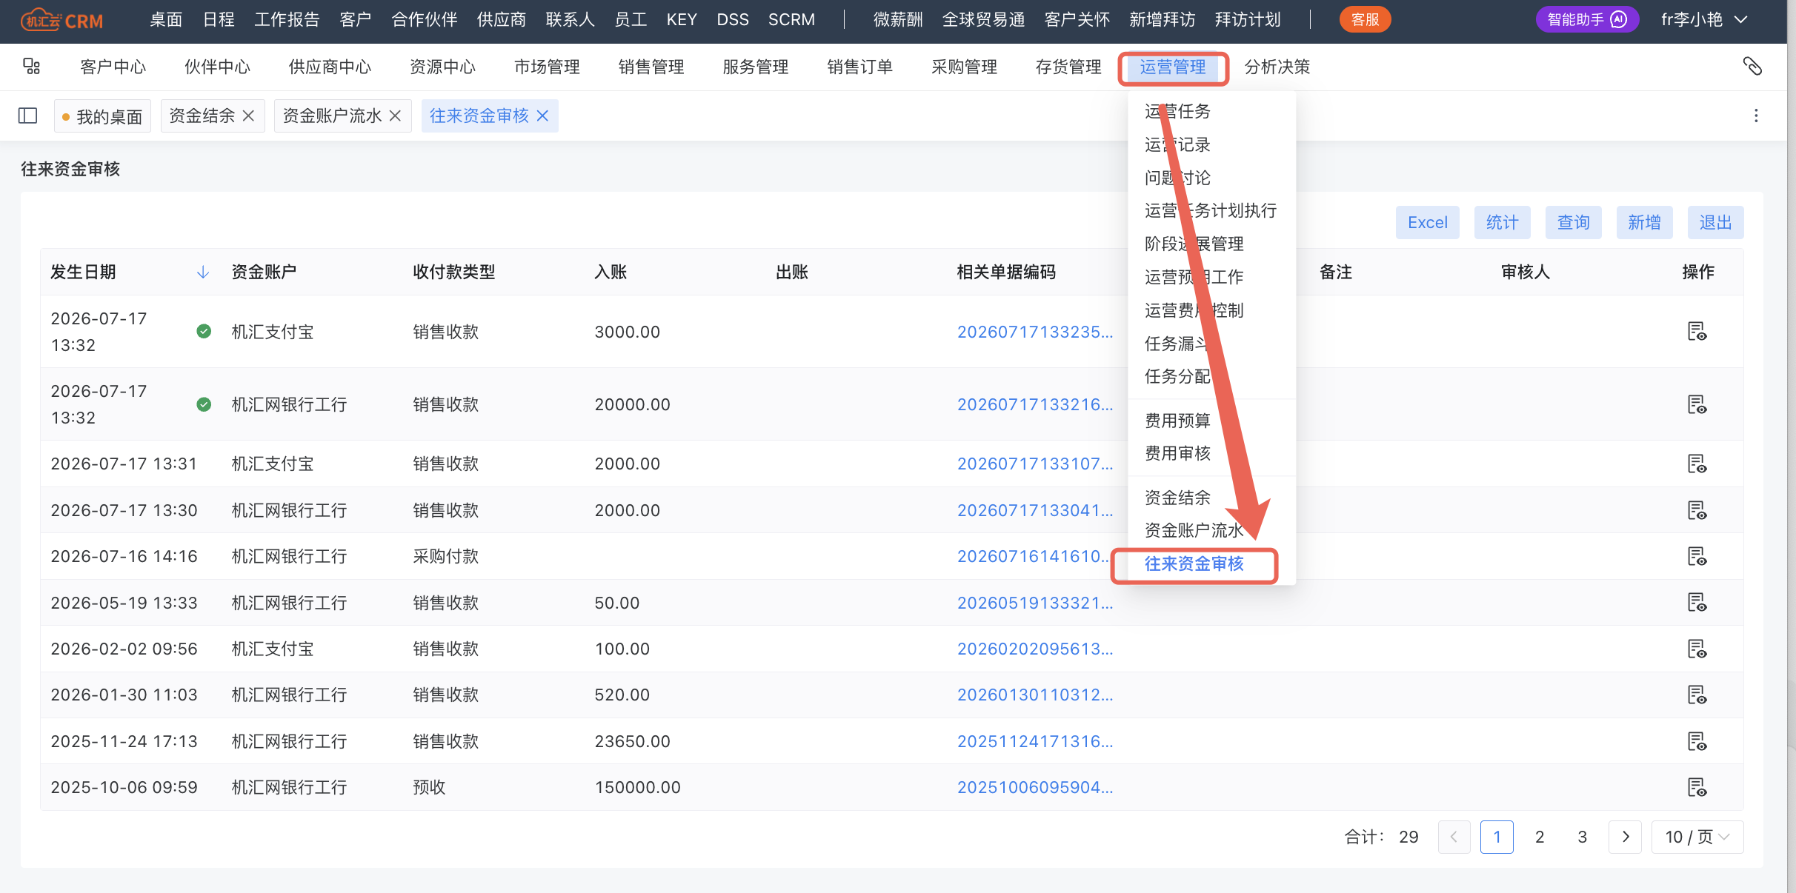
Task: Switch to the 资金账户流水 tab
Action: click(332, 116)
